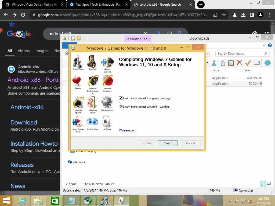Click the Hearts game icon
The width and height of the screenshot is (275, 206).
(77, 81)
